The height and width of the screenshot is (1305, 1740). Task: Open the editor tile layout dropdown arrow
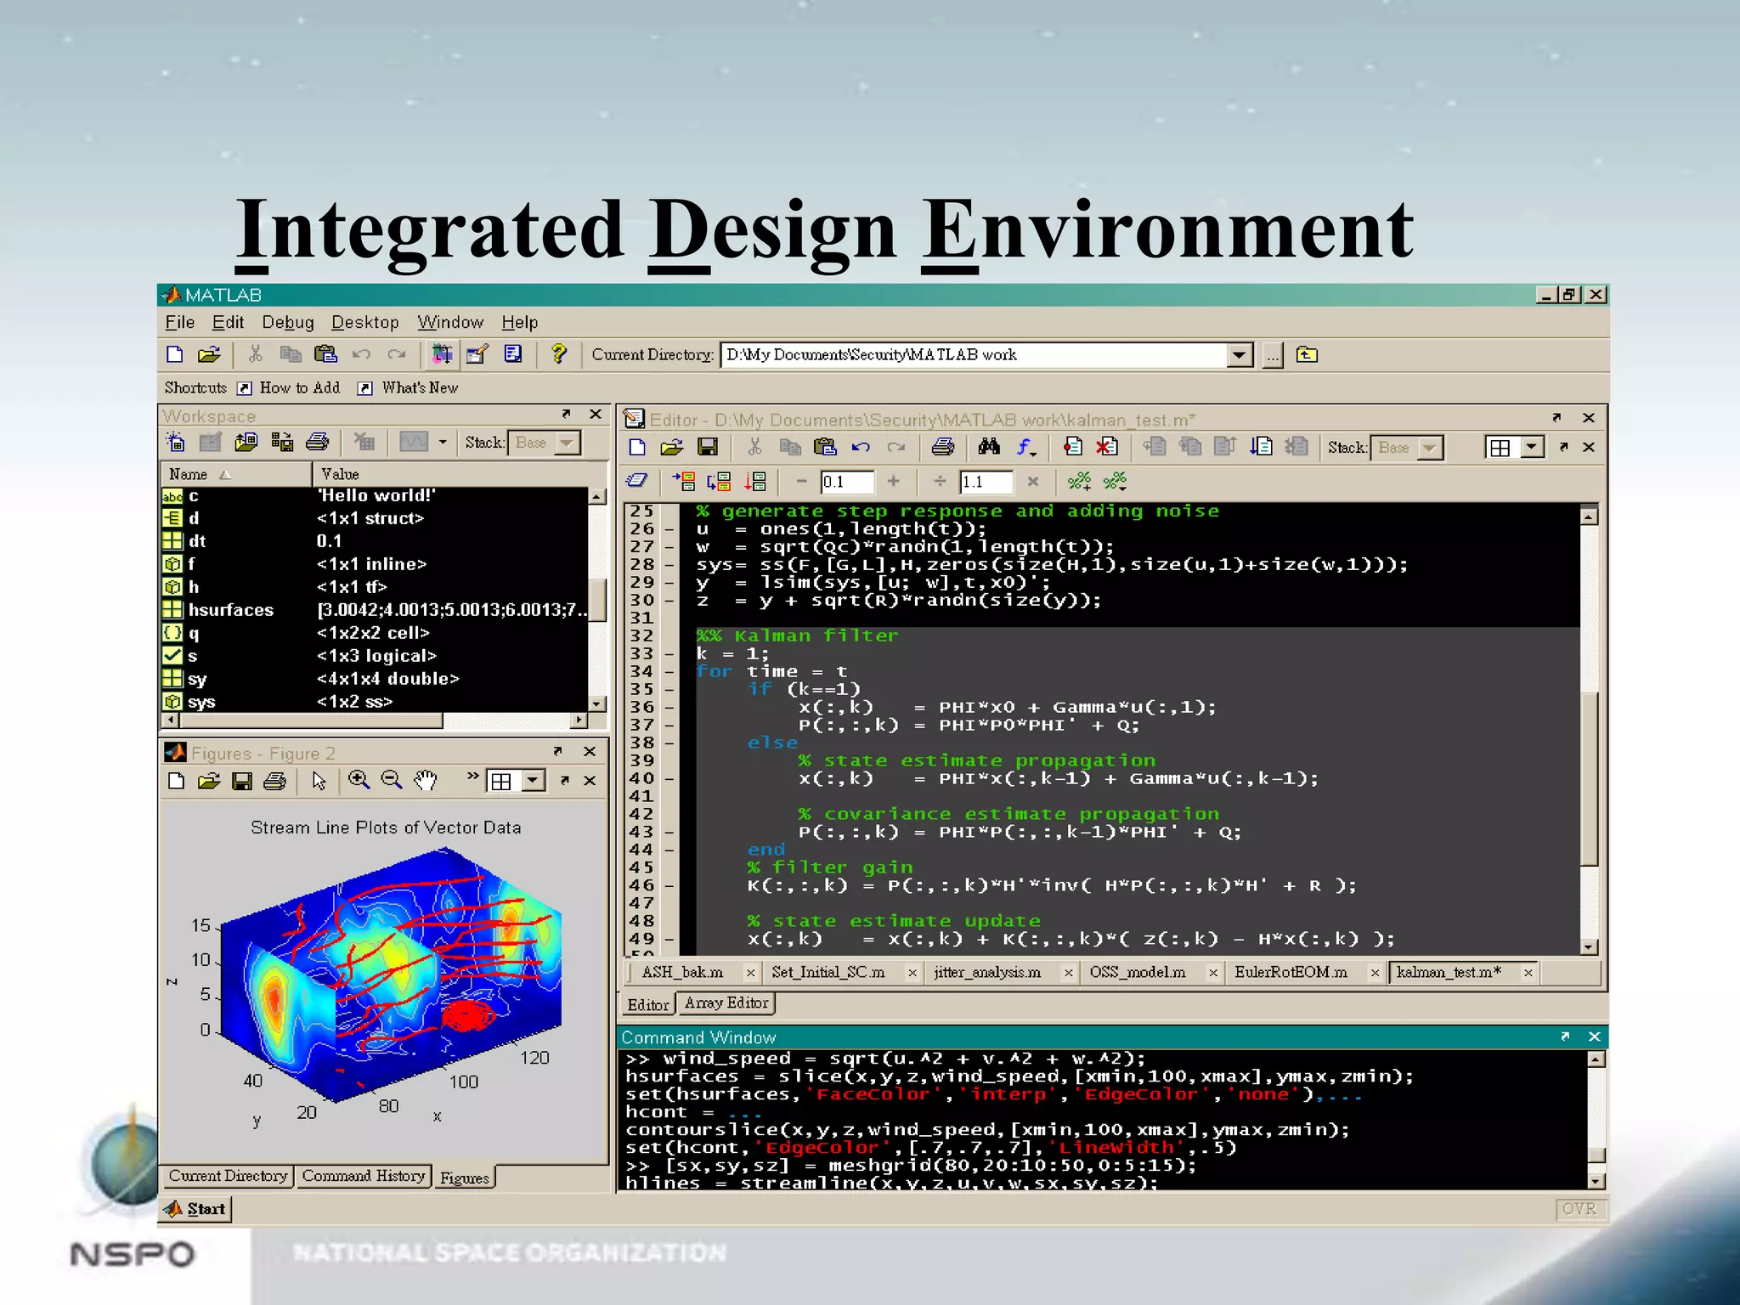point(1532,447)
